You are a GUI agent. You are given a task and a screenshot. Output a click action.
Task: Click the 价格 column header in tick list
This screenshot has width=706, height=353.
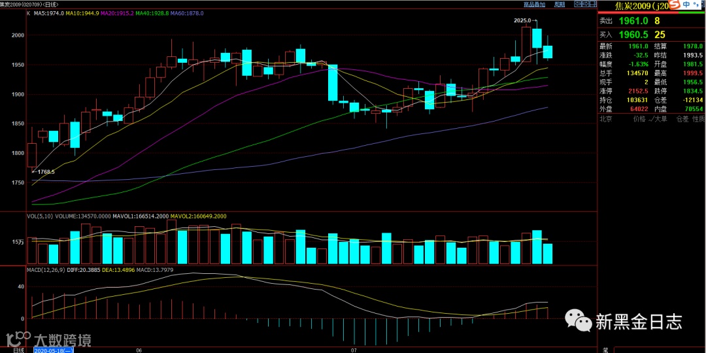coord(639,119)
